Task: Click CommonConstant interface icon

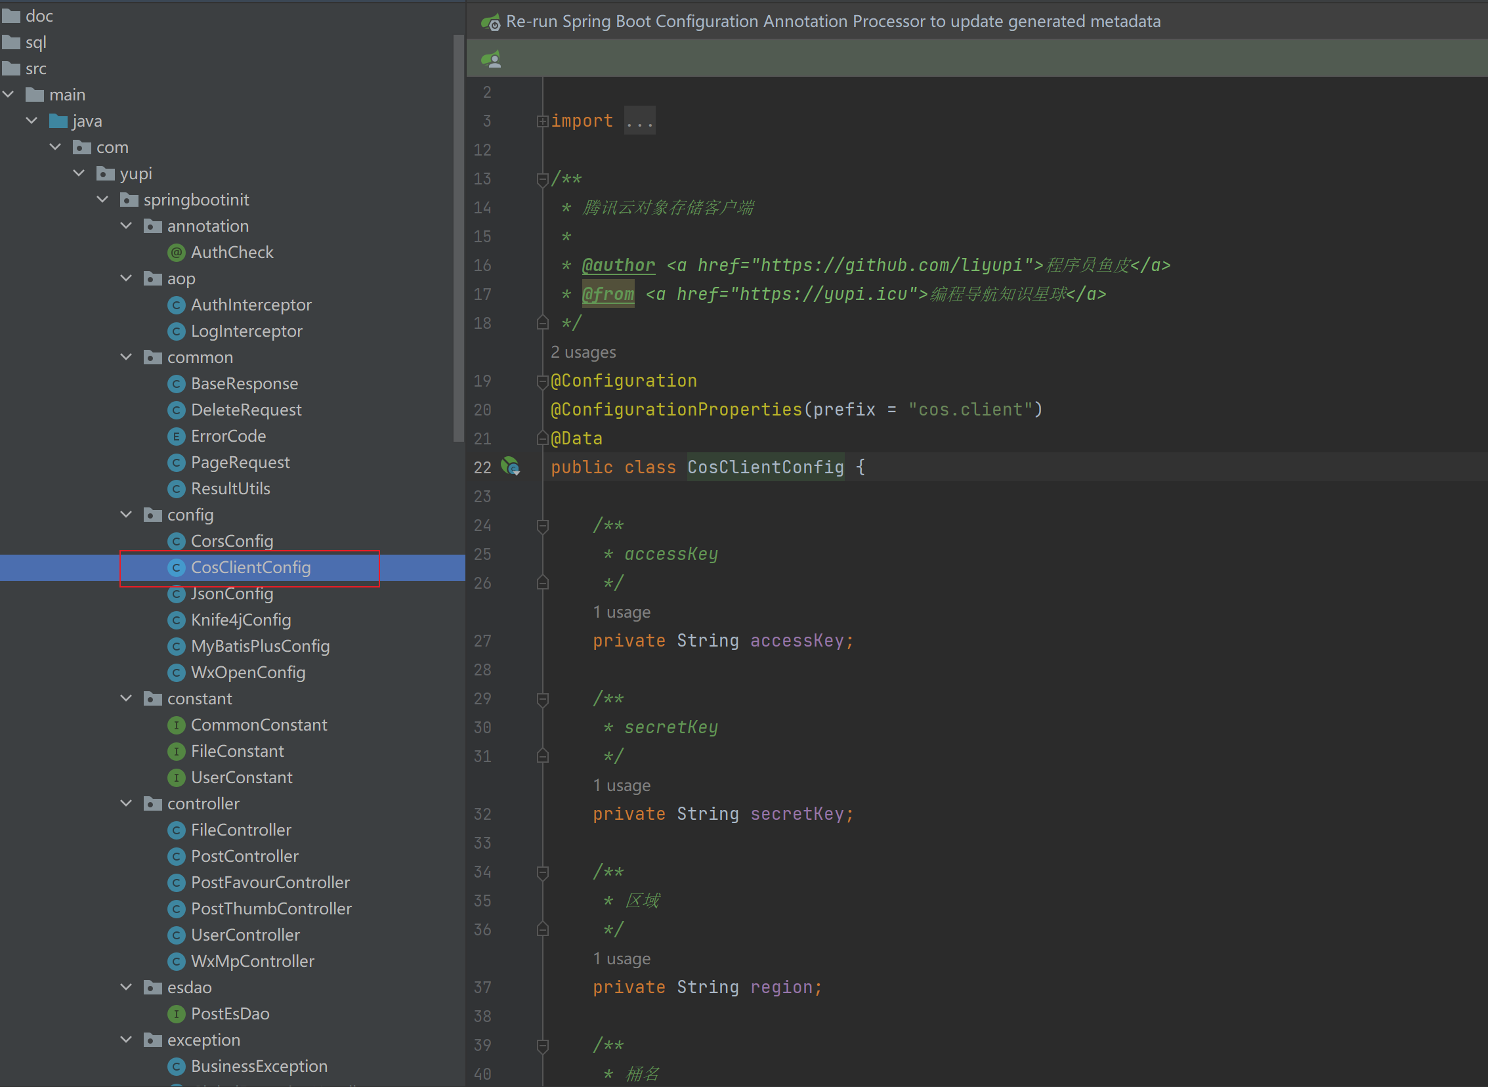Action: (x=176, y=725)
